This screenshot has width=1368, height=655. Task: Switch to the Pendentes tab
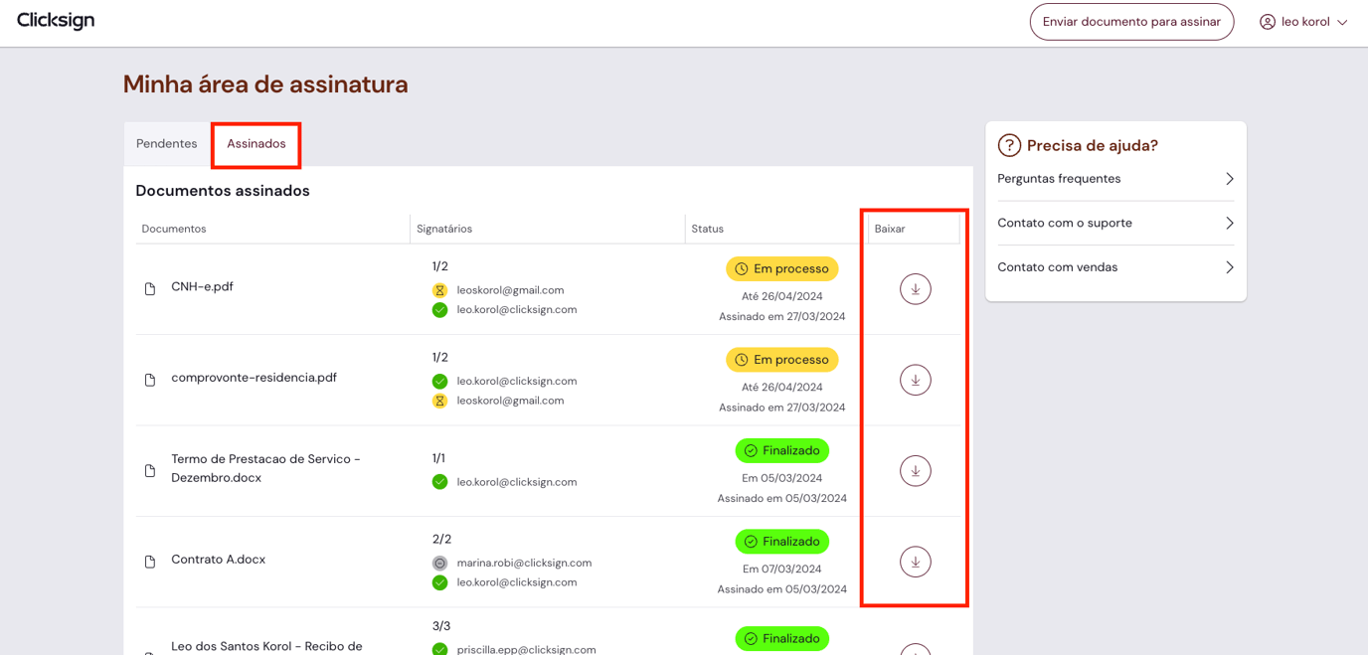[166, 144]
